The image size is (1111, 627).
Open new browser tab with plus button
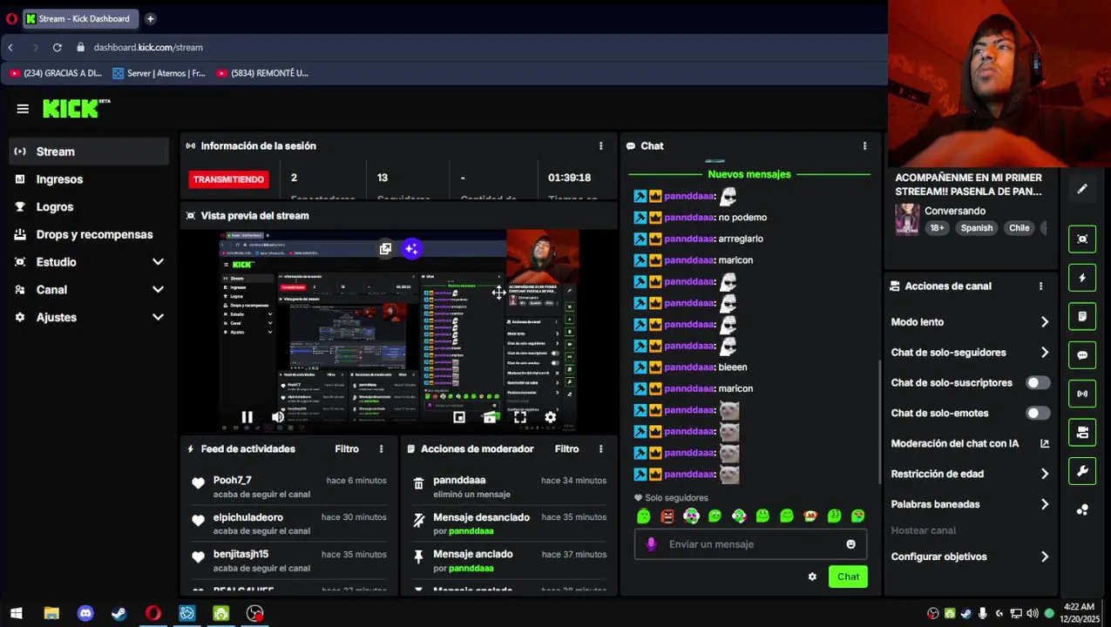click(x=150, y=18)
